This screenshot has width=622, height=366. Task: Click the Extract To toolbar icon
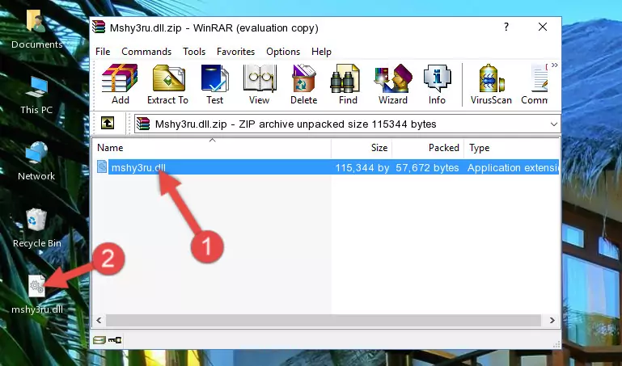pyautogui.click(x=167, y=84)
